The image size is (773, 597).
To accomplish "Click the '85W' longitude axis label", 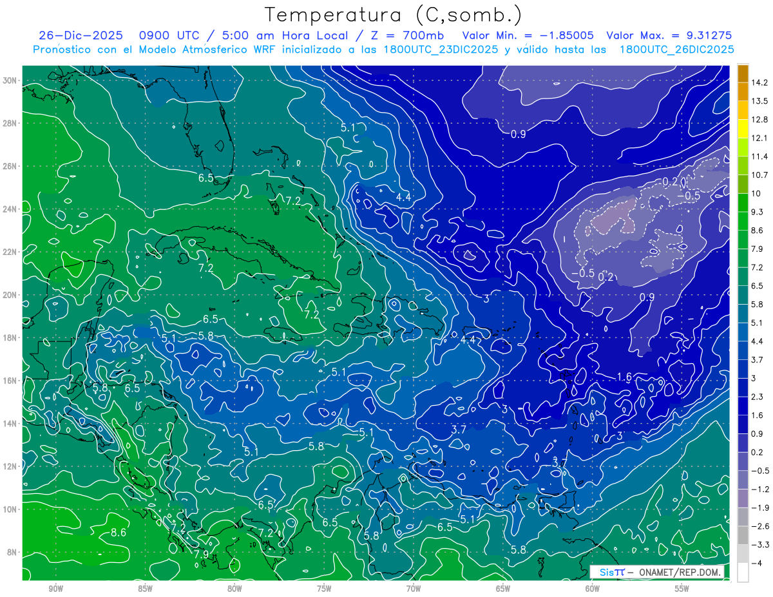I will pos(145,589).
